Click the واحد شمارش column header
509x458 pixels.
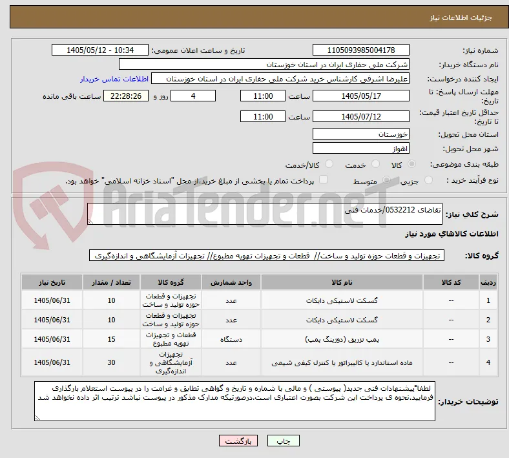coord(231,282)
